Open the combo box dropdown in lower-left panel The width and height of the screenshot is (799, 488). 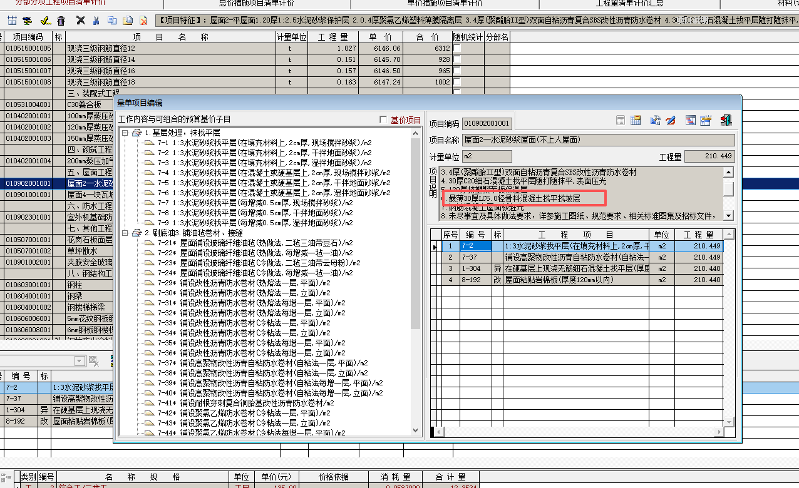[x=80, y=361]
